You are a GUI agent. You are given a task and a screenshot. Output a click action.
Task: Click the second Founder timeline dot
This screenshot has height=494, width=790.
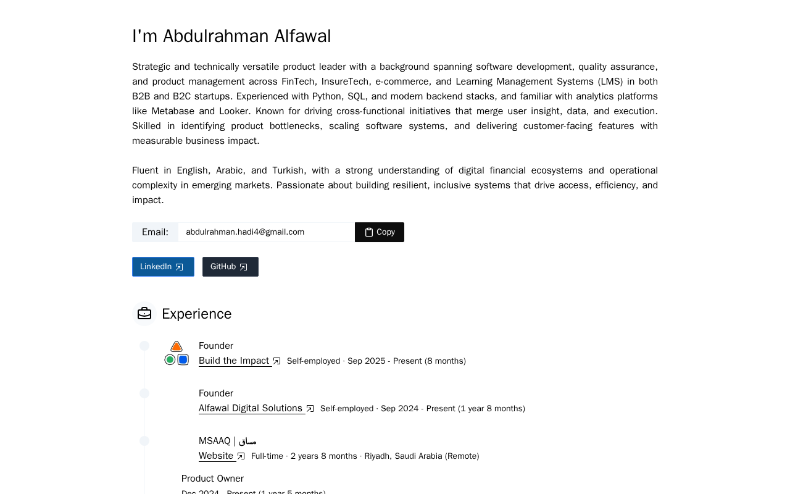click(x=144, y=393)
